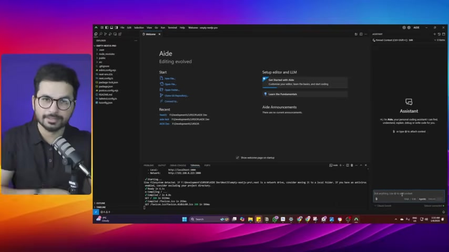Image resolution: width=449 pixels, height=252 pixels.
Task: Split the terminal panel icon
Action: [348, 165]
